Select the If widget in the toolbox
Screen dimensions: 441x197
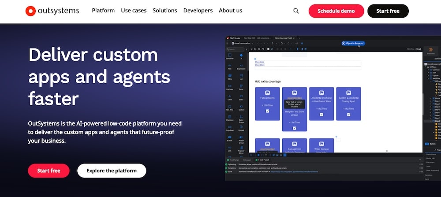click(241, 56)
